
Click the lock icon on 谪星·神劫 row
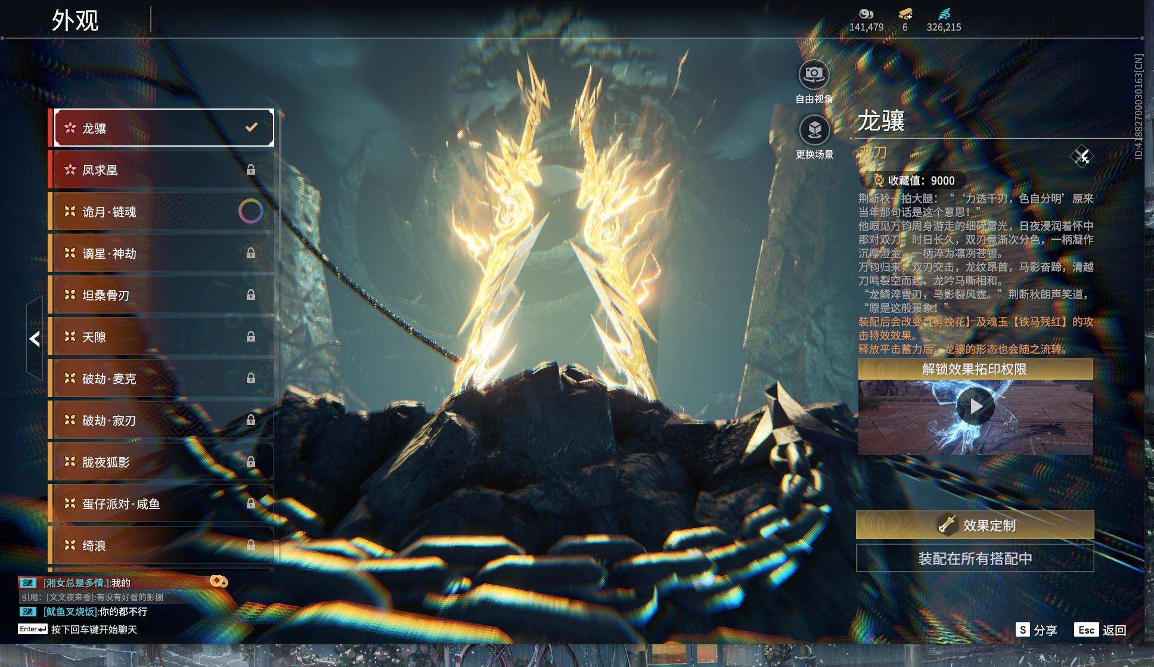tap(251, 253)
